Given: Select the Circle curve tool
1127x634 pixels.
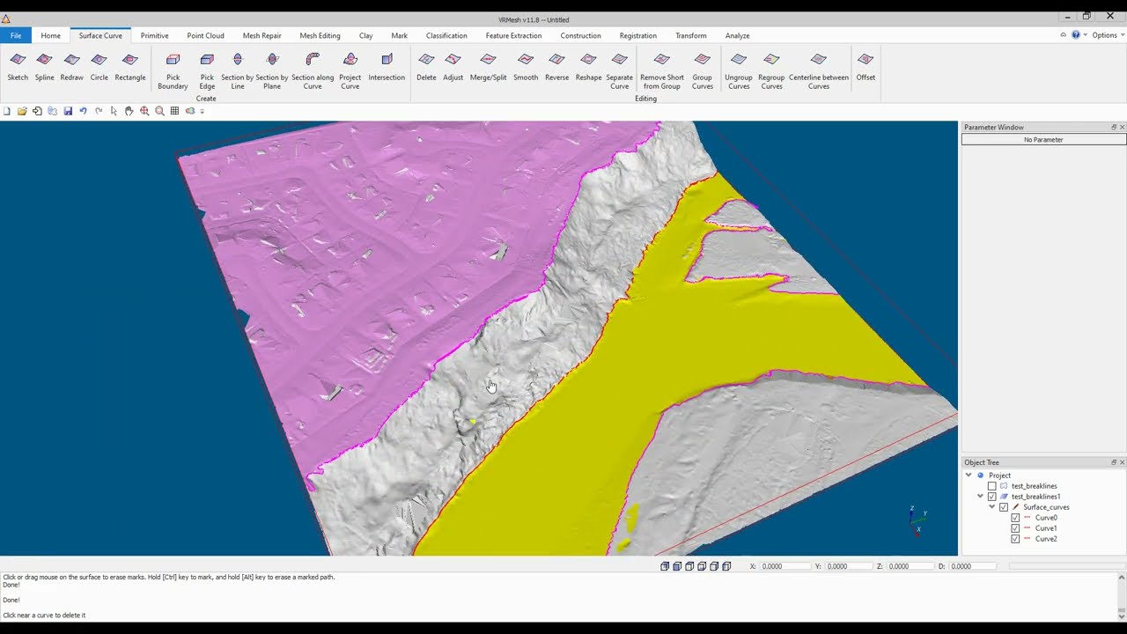Looking at the screenshot, I should (x=99, y=67).
